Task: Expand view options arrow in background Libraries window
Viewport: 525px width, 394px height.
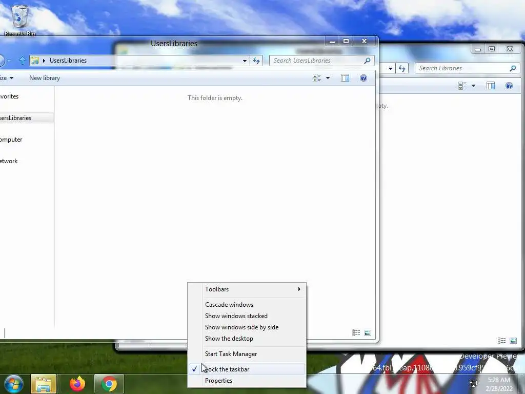Action: pyautogui.click(x=473, y=86)
